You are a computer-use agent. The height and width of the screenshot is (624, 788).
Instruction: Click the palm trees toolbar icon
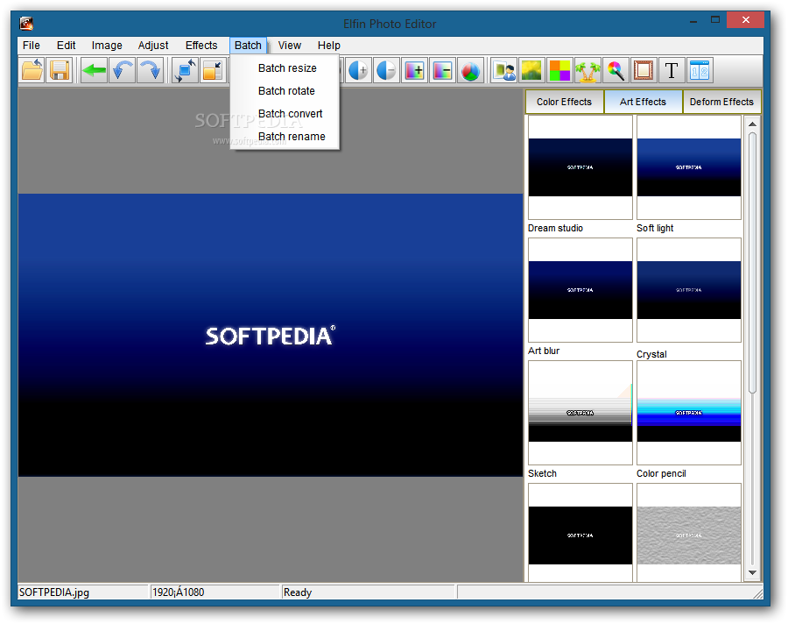(x=588, y=70)
